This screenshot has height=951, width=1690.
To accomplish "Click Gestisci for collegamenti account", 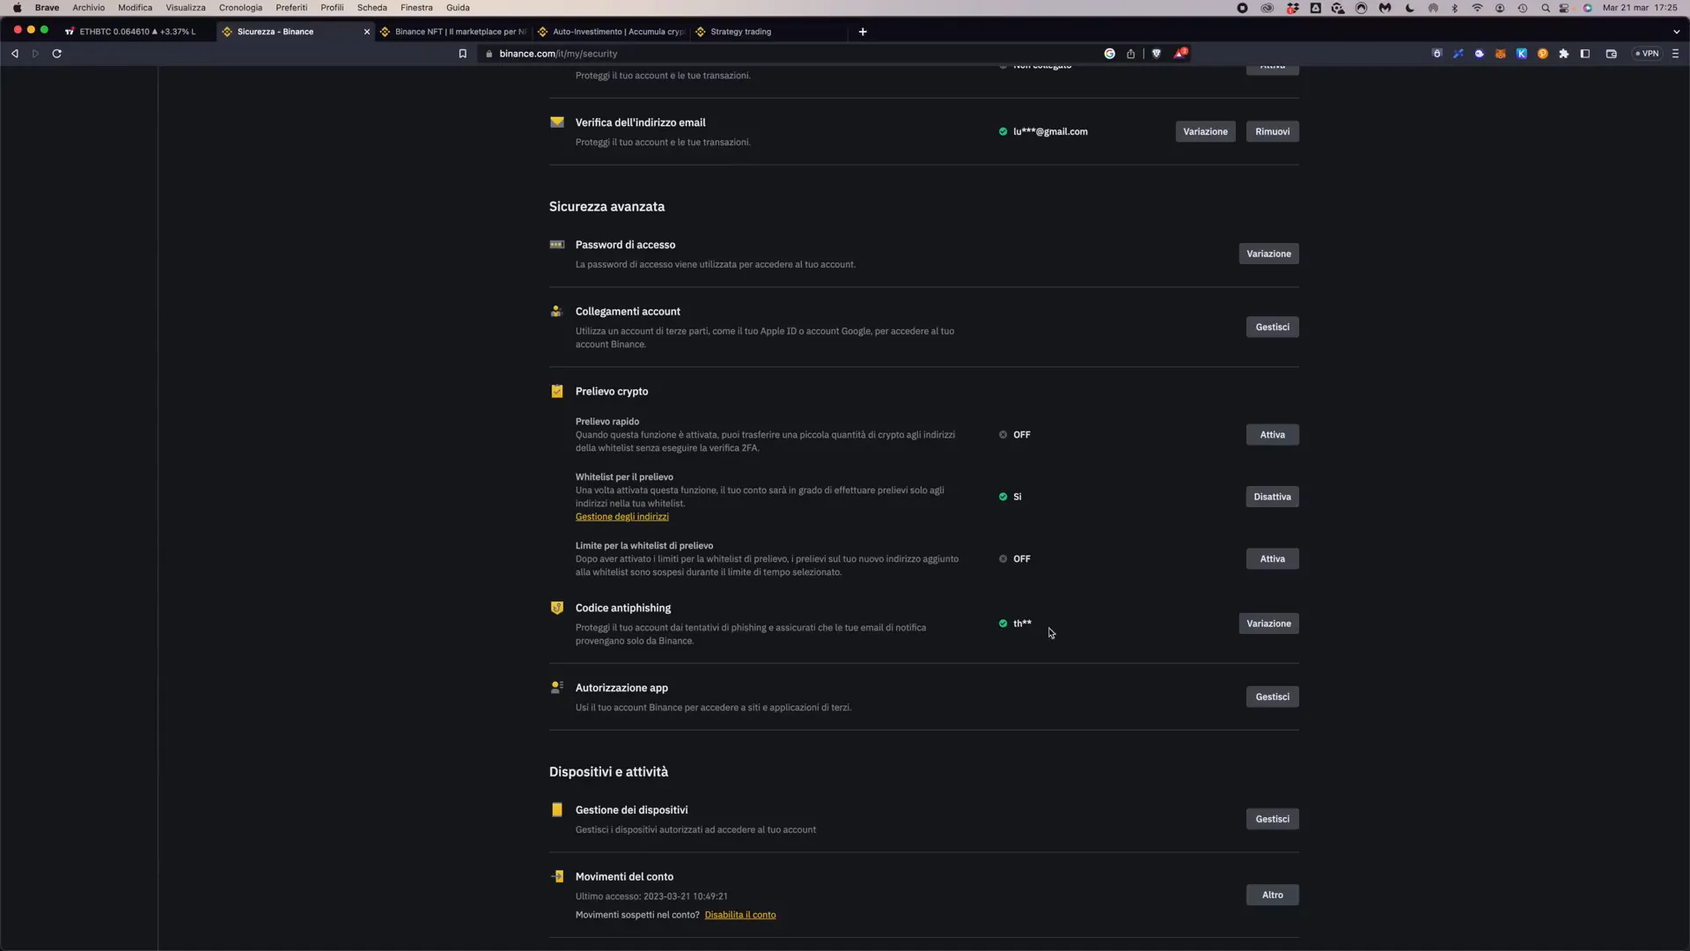I will [x=1272, y=327].
